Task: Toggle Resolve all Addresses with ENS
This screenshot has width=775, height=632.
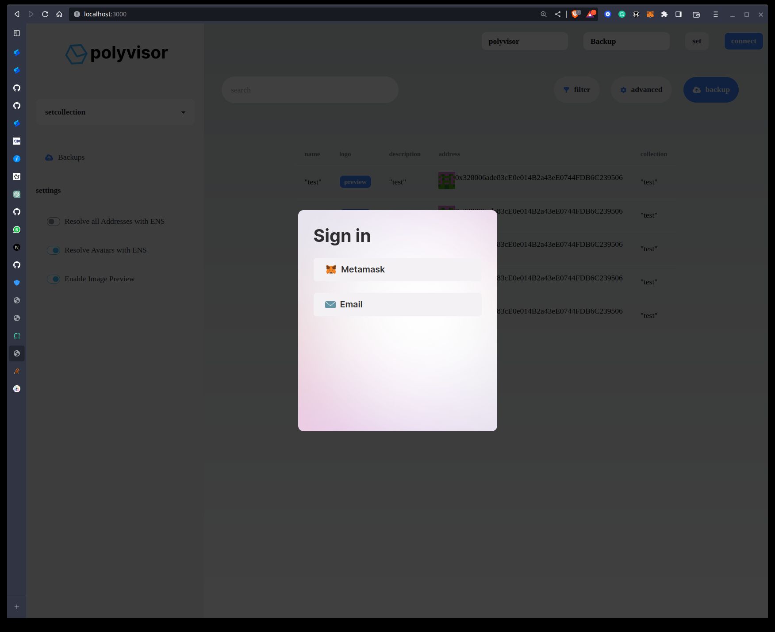Action: click(x=54, y=222)
